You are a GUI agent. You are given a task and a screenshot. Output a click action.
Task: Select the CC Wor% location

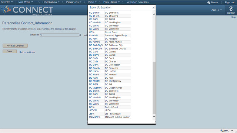click(x=94, y=29)
